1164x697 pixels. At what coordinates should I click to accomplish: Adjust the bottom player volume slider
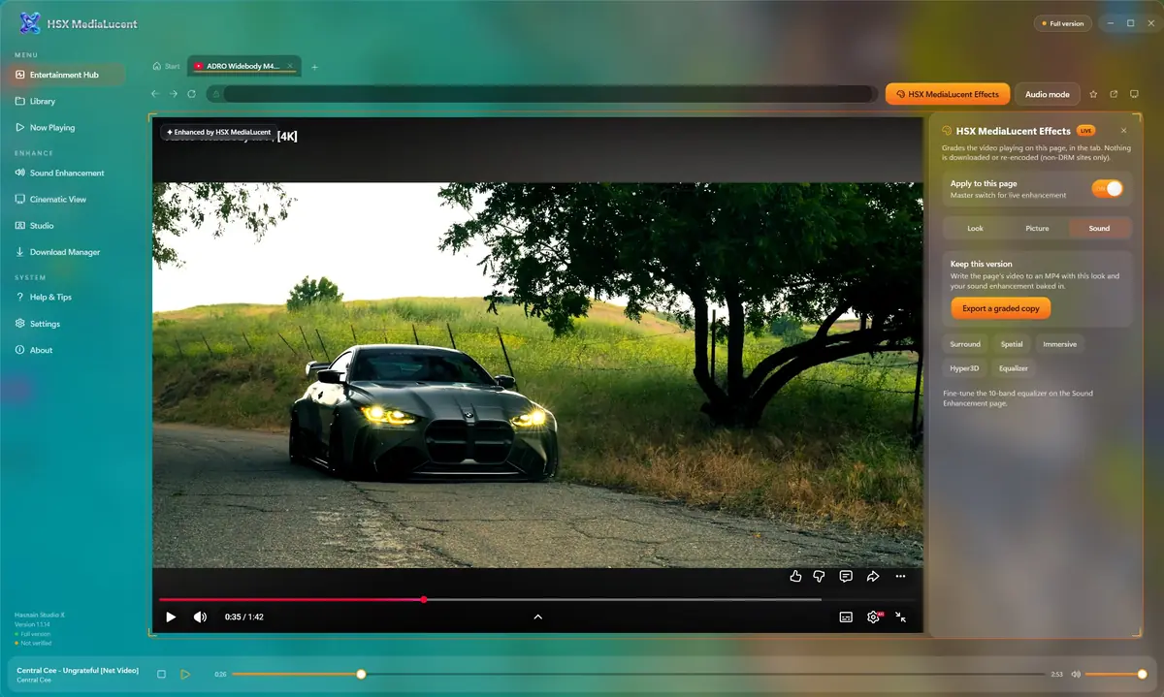pyautogui.click(x=1115, y=674)
